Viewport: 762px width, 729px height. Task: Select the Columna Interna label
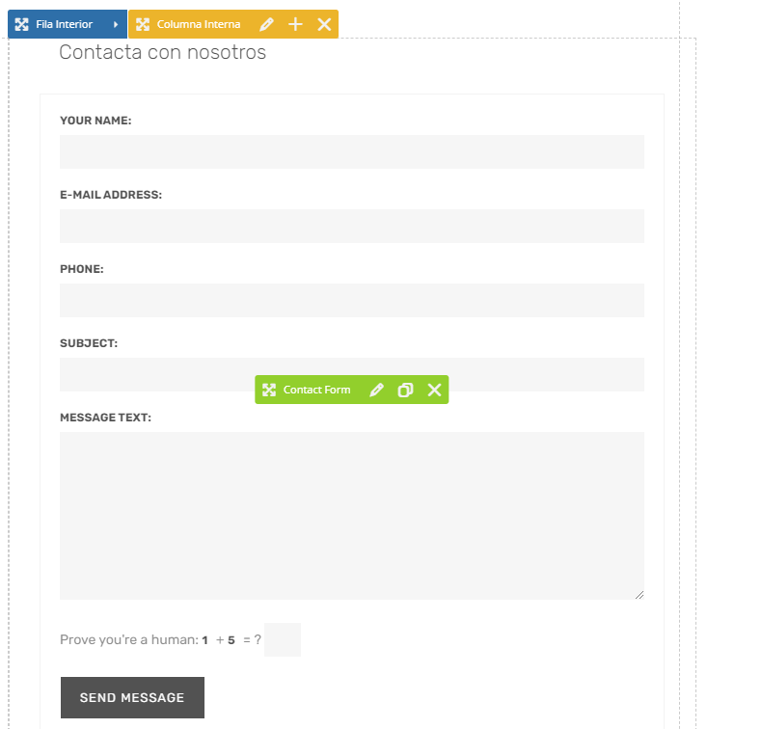[199, 24]
